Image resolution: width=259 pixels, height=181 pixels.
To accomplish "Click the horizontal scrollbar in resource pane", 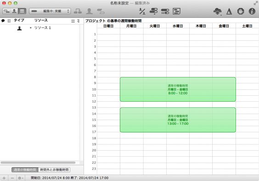I will (38, 163).
